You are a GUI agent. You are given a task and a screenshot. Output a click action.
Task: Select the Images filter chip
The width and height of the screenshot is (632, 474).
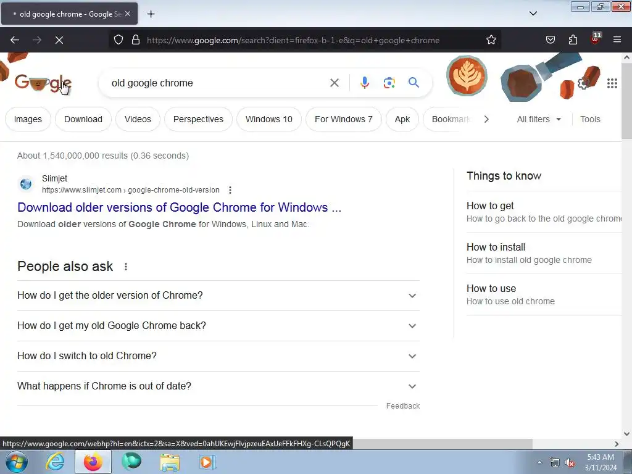pos(28,119)
